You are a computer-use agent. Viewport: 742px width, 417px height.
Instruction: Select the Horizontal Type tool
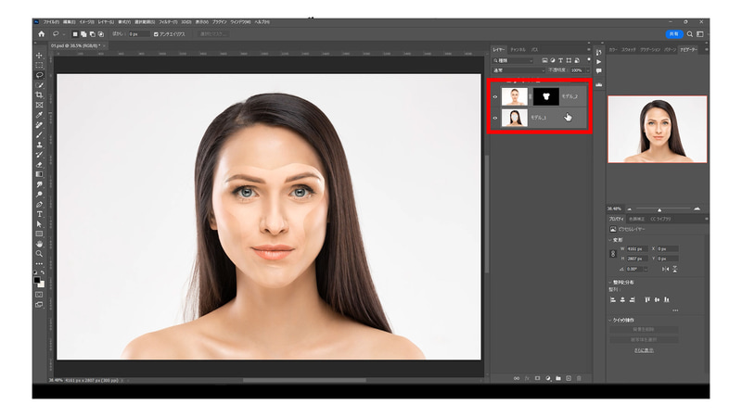(39, 214)
